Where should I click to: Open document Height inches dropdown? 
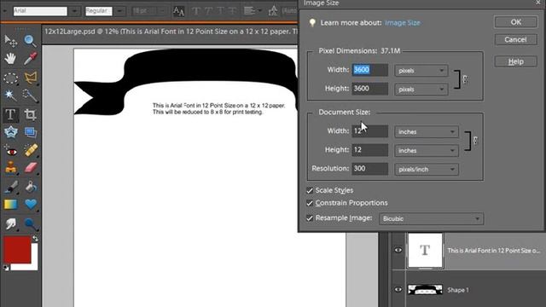point(427,151)
